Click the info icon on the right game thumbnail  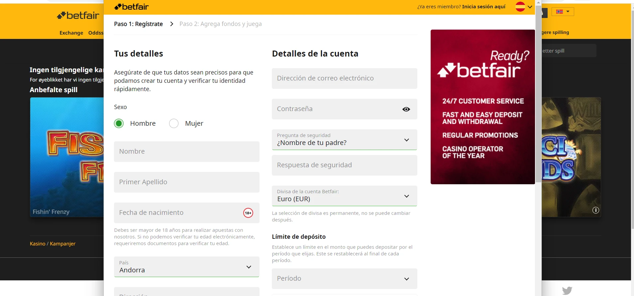[x=596, y=210]
